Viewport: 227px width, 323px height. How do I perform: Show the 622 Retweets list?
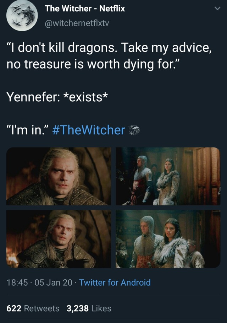[33, 308]
